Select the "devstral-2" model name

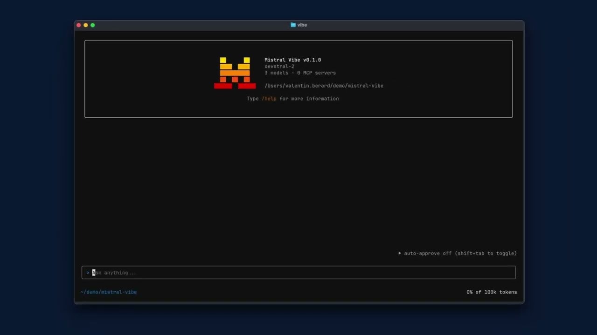pyautogui.click(x=279, y=67)
